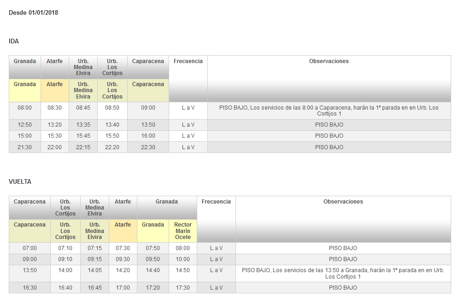Click the 21:30 Granada departure time

[x=25, y=147]
